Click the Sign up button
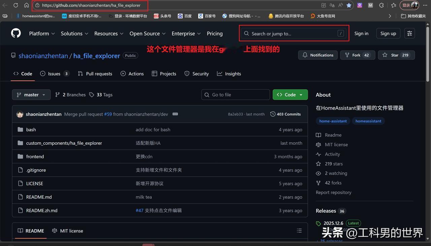 click(x=388, y=33)
